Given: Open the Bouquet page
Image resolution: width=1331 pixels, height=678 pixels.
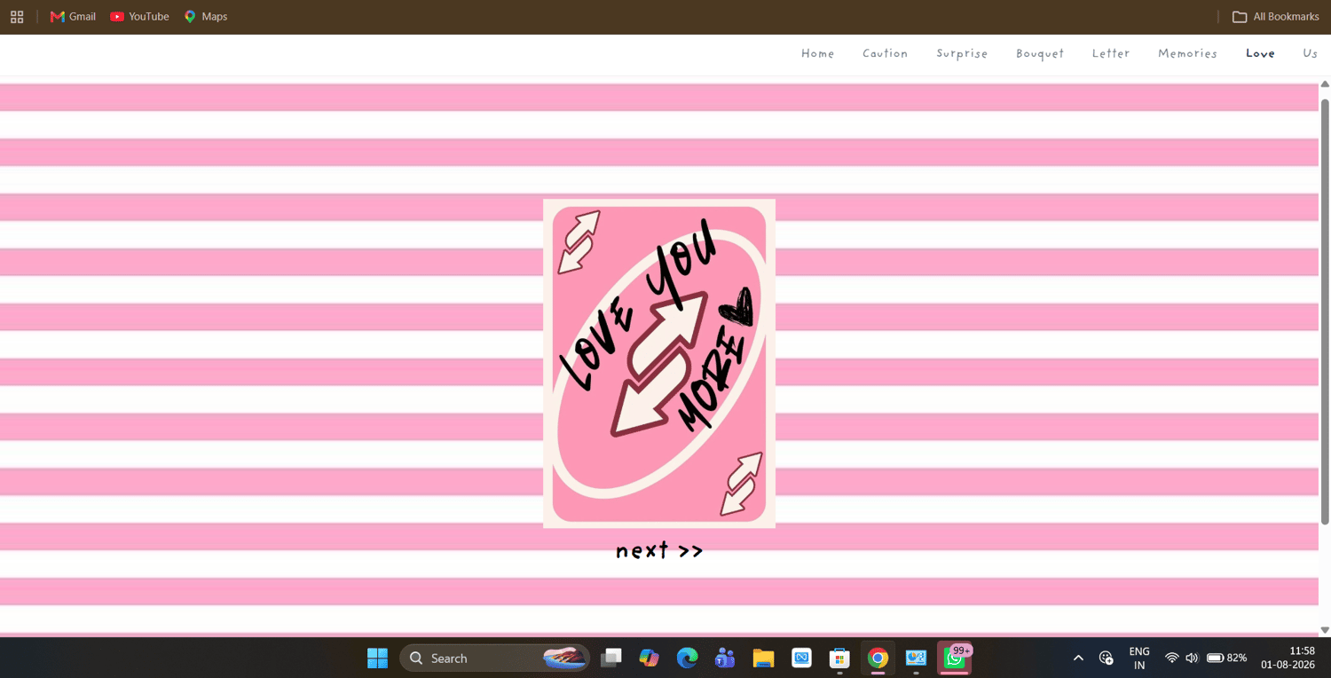Looking at the screenshot, I should coord(1040,53).
